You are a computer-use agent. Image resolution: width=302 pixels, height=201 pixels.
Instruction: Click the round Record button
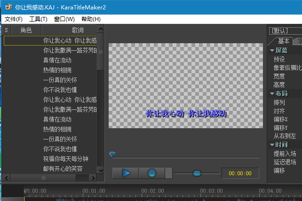pyautogui.click(x=152, y=173)
